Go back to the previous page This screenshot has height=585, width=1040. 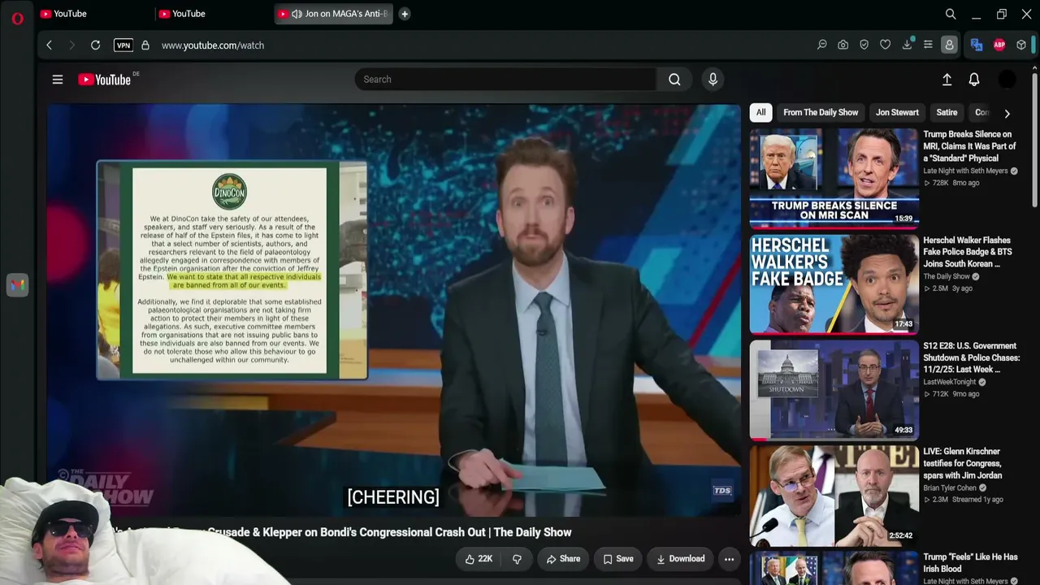49,45
